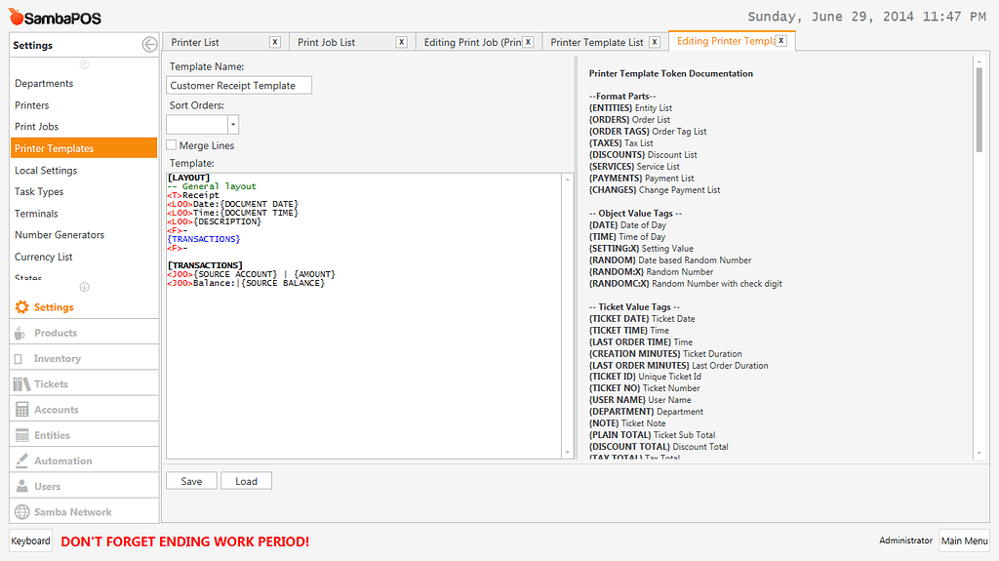
Task: Open Local Settings
Action: 84,170
